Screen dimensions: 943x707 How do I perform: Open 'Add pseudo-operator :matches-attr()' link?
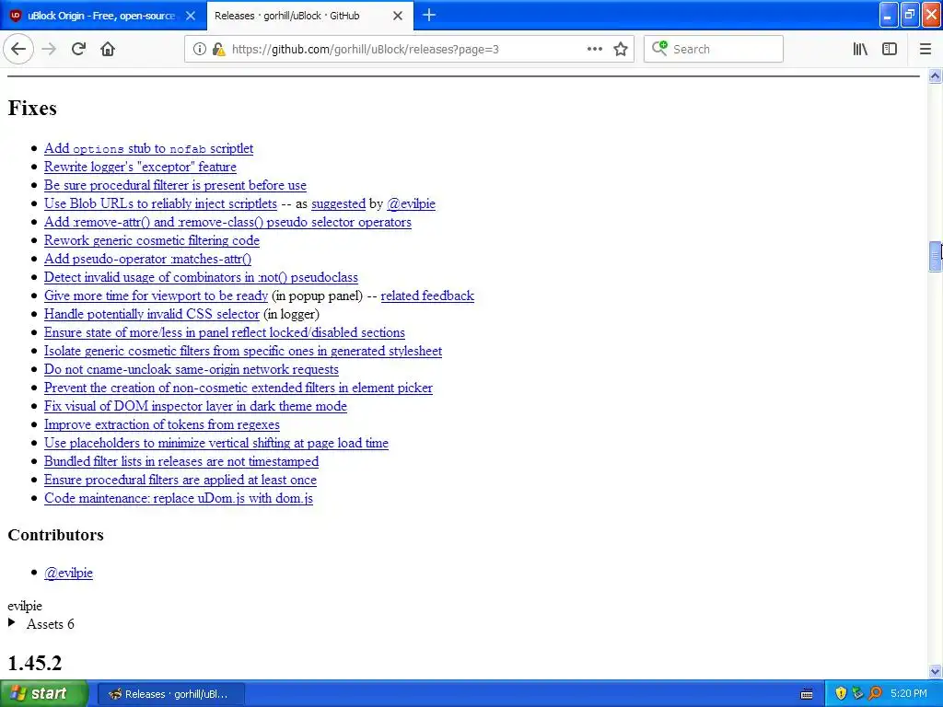pos(147,259)
